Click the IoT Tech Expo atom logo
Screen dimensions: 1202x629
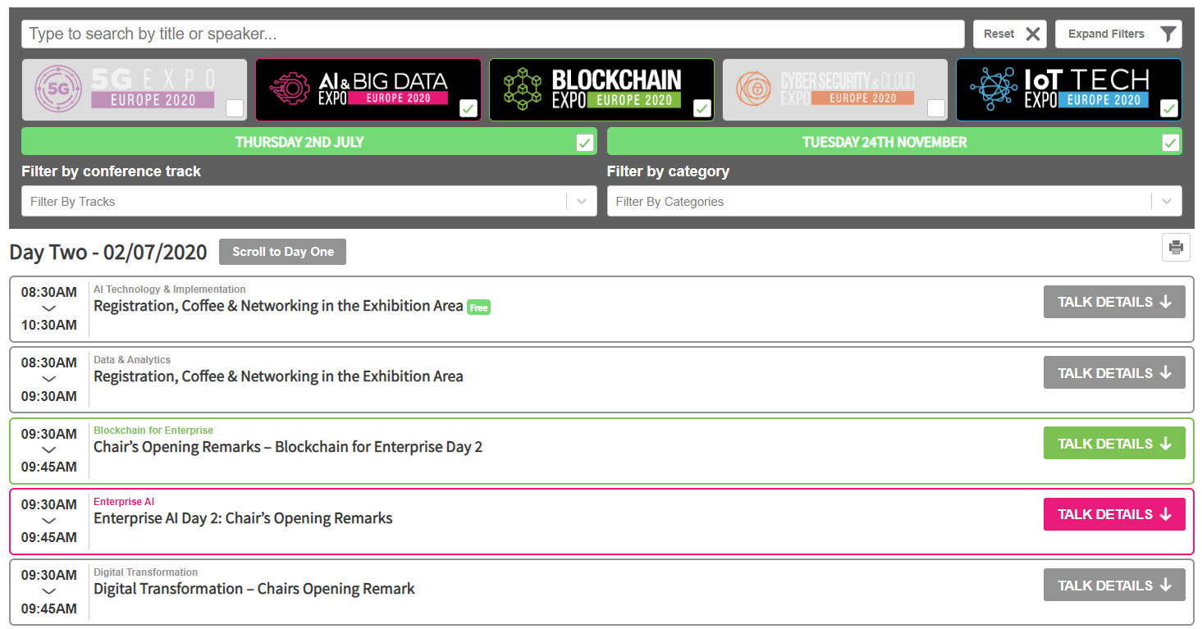click(992, 89)
